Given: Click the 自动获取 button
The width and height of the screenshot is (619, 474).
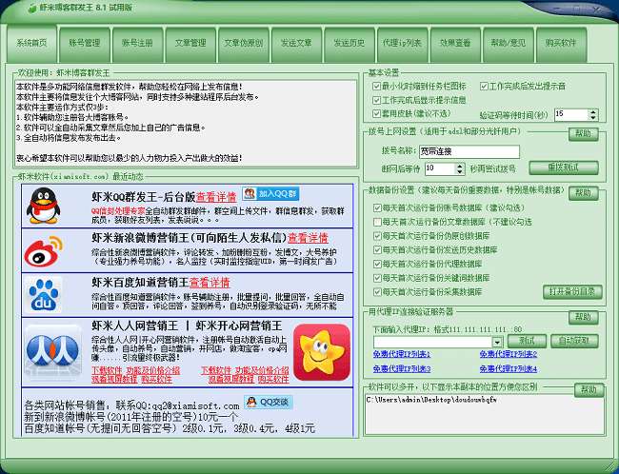Looking at the screenshot, I should pyautogui.click(x=574, y=341).
